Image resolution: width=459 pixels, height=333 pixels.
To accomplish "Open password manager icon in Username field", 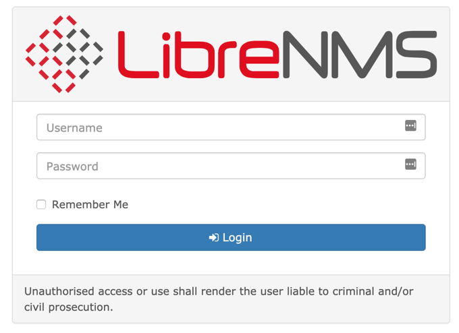I will 410,126.
